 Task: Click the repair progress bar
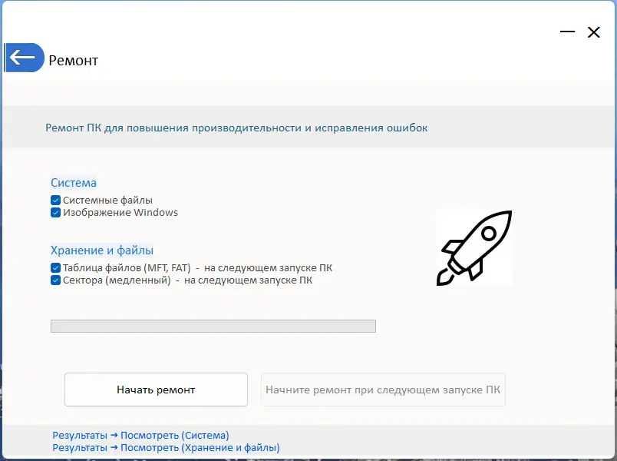pos(213,325)
